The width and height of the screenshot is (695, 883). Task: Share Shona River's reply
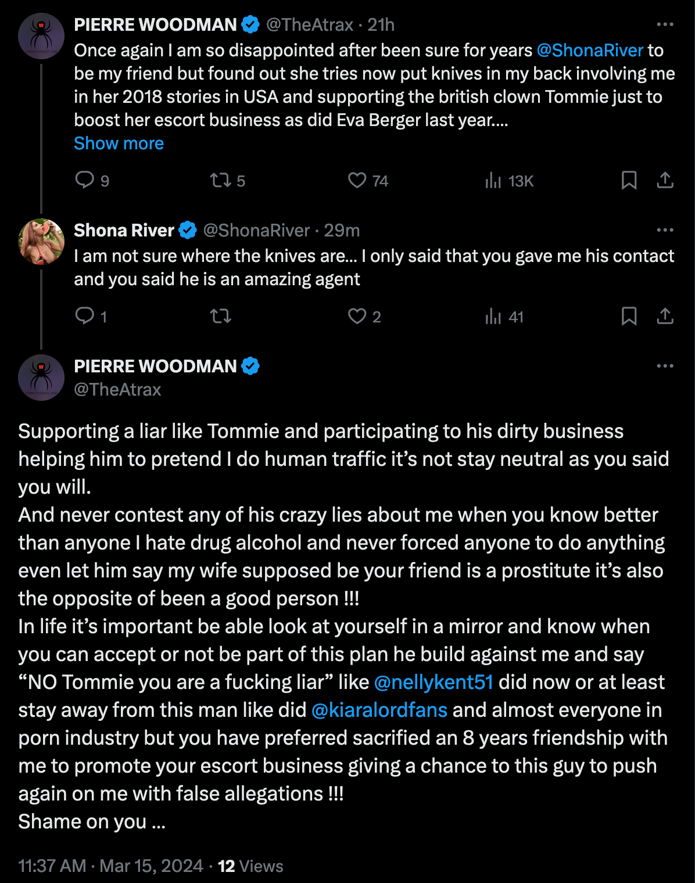click(x=665, y=316)
